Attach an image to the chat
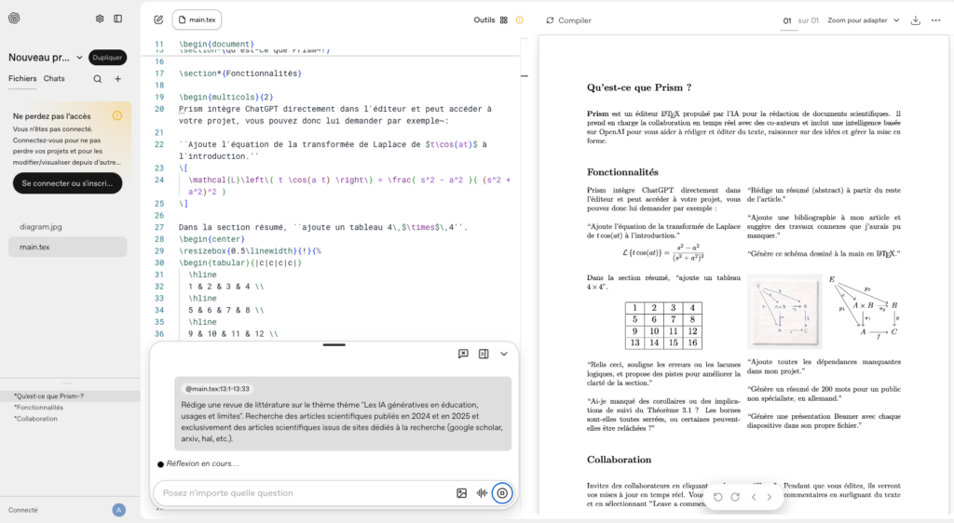954x523 pixels. 461,493
